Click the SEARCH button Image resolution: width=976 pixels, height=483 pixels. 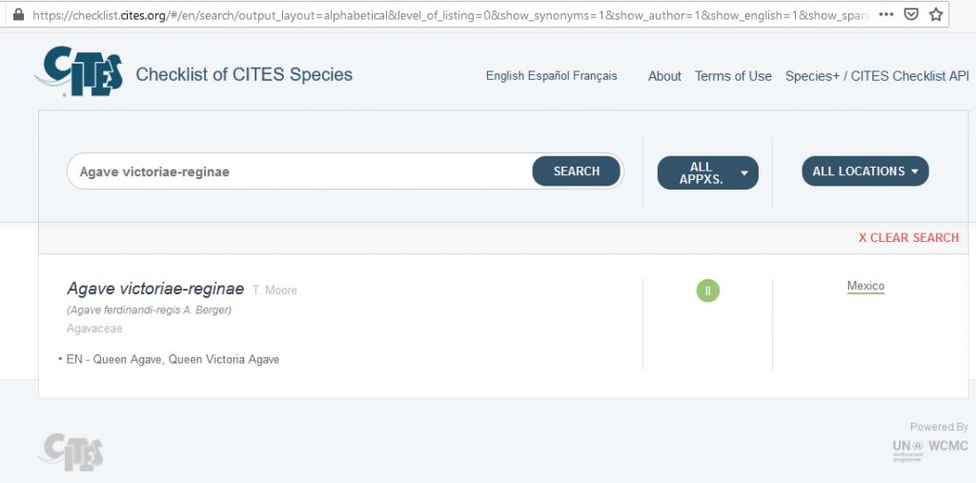pos(577,171)
